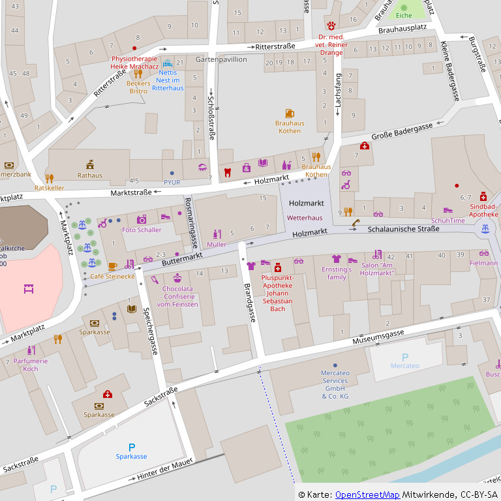Click the Rathaus town hall icon
The image size is (501, 501).
[90, 164]
